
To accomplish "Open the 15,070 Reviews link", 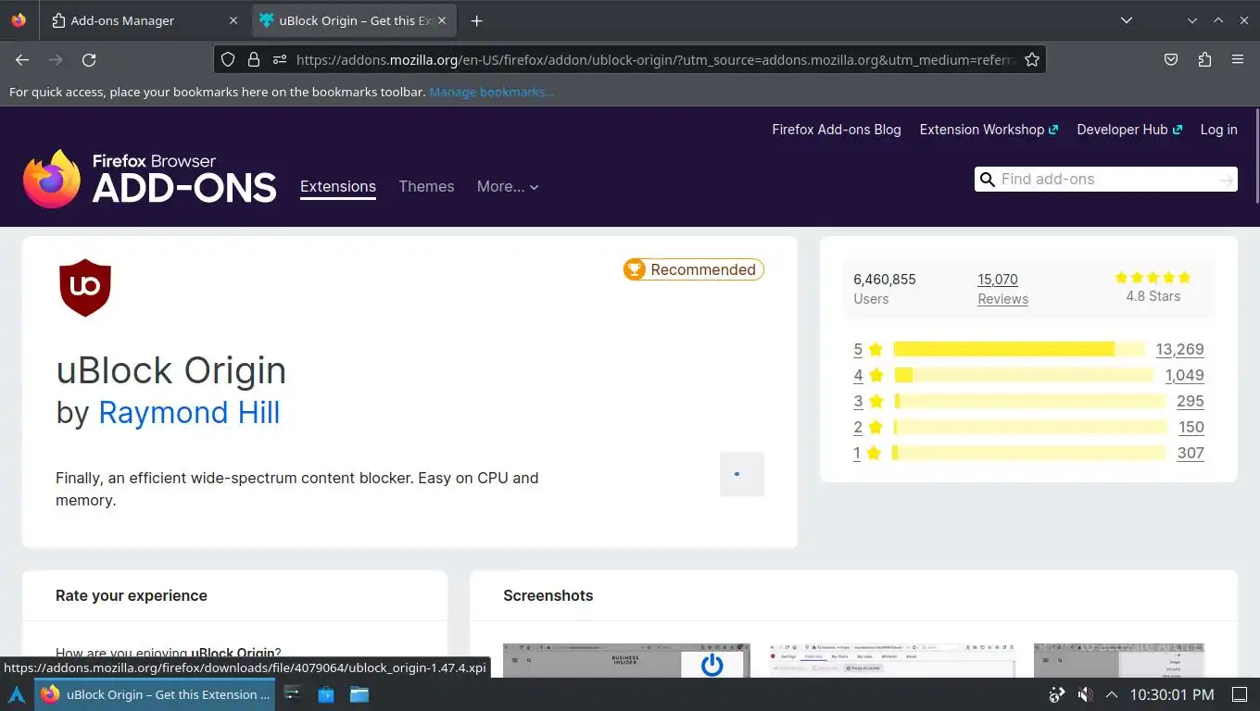I will 1002,289.
